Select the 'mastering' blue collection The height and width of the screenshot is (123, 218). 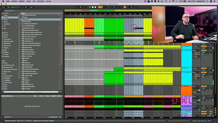(x=7, y=24)
